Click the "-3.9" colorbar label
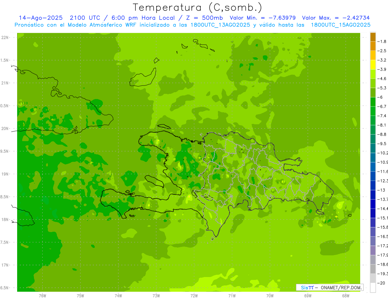The width and height of the screenshot is (388, 300). coord(382,69)
